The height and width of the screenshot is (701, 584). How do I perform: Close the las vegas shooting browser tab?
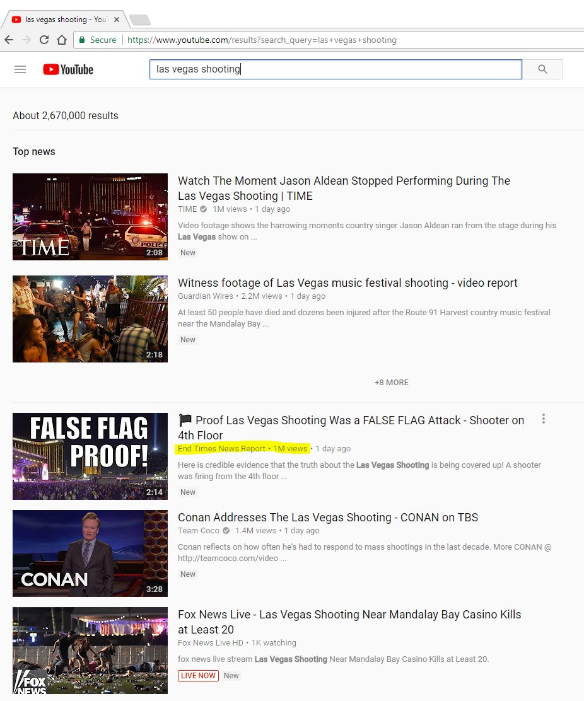click(x=117, y=19)
